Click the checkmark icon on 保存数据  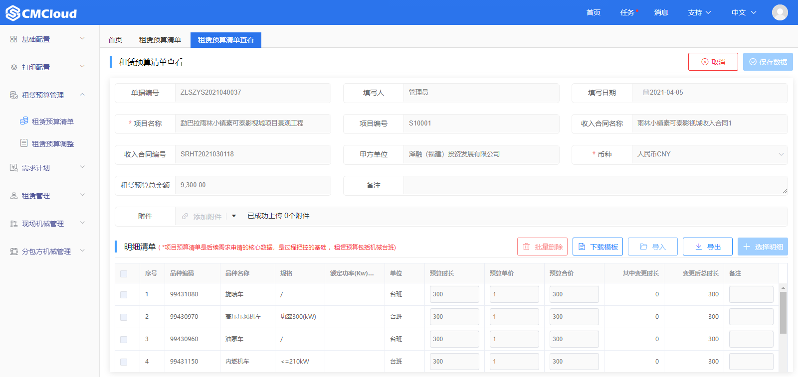click(x=753, y=62)
